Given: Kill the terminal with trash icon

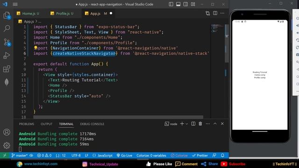Looking at the screenshot, I should click(x=200, y=124).
